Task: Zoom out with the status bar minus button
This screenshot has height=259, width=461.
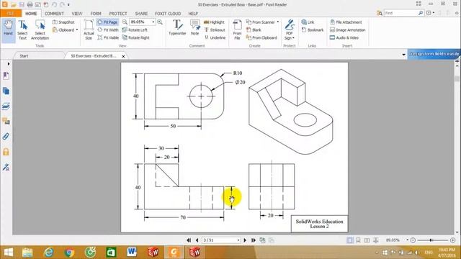Action: click(413, 240)
